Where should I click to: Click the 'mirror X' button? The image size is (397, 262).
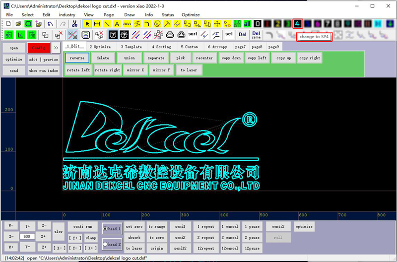point(134,70)
